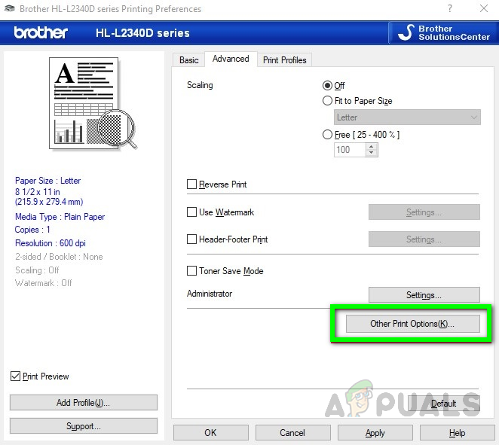Select Free 25-400% scaling option
The width and height of the screenshot is (499, 445).
[x=327, y=135]
